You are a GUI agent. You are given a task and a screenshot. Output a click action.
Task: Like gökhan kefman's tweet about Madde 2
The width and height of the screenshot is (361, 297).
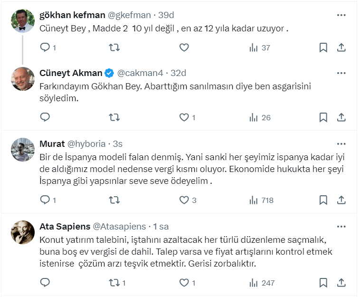tap(184, 48)
